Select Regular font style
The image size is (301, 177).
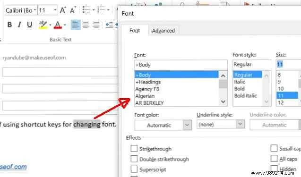247,75
